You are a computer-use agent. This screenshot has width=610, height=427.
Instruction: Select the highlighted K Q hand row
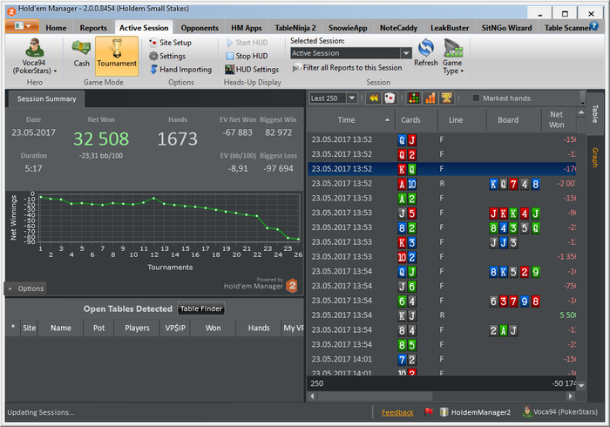tap(442, 169)
